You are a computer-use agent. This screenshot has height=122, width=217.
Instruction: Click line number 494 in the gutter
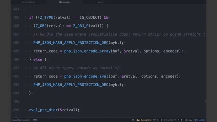[16, 93]
